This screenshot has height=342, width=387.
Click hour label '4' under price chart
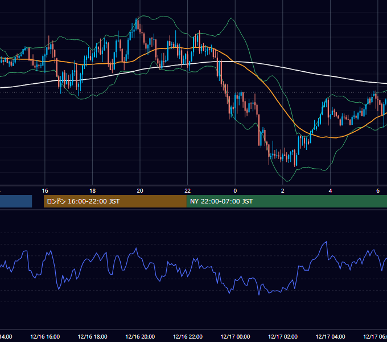[330, 191]
